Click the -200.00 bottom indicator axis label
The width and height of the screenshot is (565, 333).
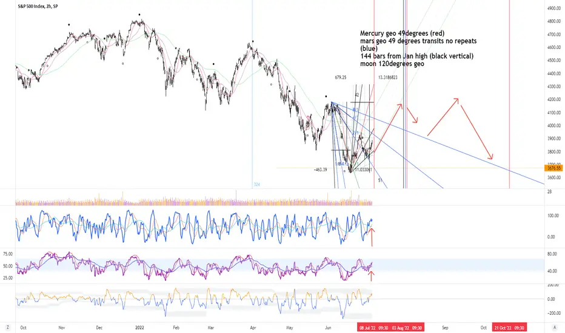[554, 313]
